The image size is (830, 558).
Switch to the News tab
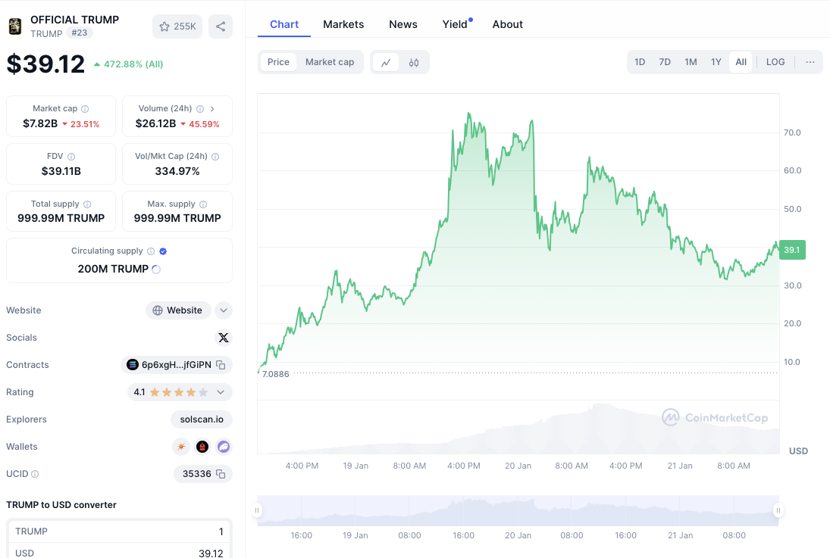(x=403, y=24)
